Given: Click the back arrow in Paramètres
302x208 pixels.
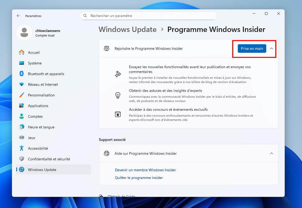Looking at the screenshot, I should [18, 16].
